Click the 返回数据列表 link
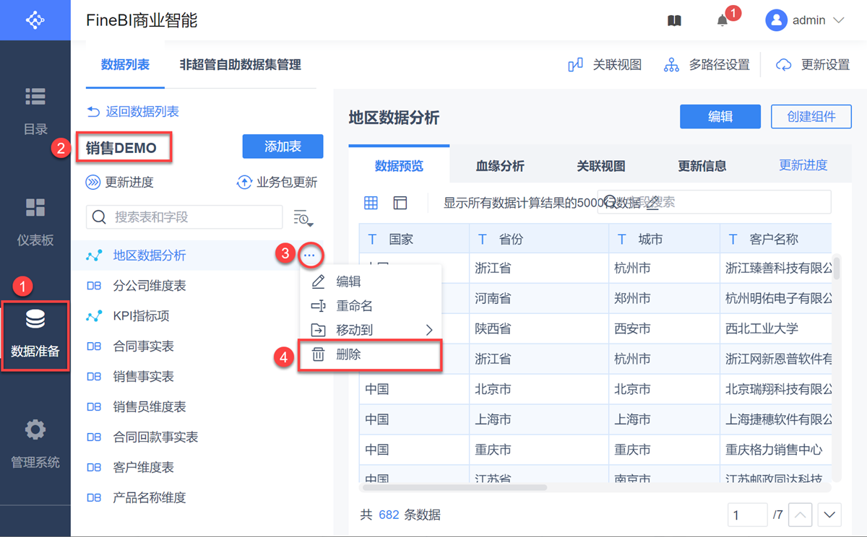This screenshot has height=537, width=867. point(133,111)
